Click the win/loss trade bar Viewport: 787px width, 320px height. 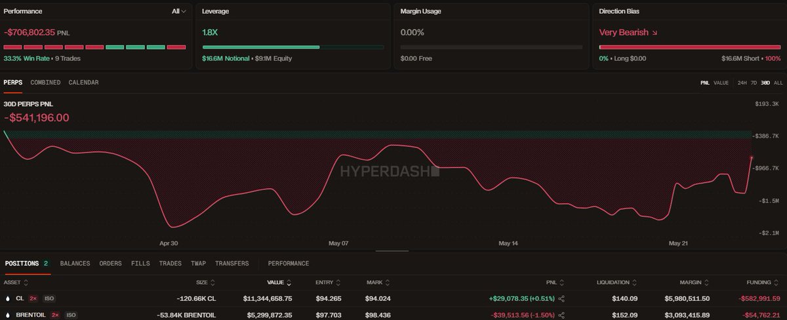[x=94, y=47]
